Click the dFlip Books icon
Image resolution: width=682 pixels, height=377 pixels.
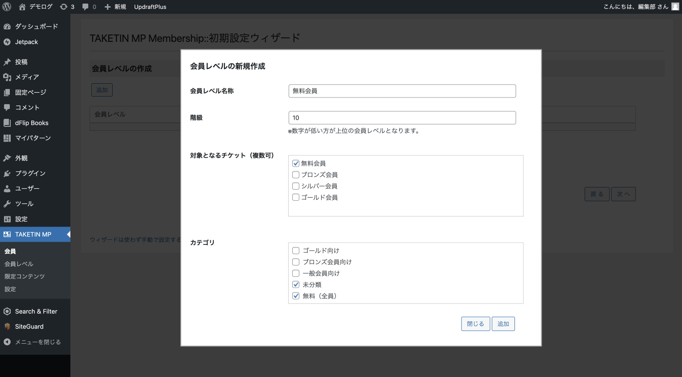(x=7, y=123)
